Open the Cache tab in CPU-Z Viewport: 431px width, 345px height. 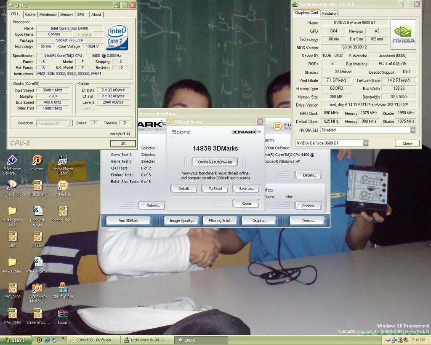[x=30, y=15]
